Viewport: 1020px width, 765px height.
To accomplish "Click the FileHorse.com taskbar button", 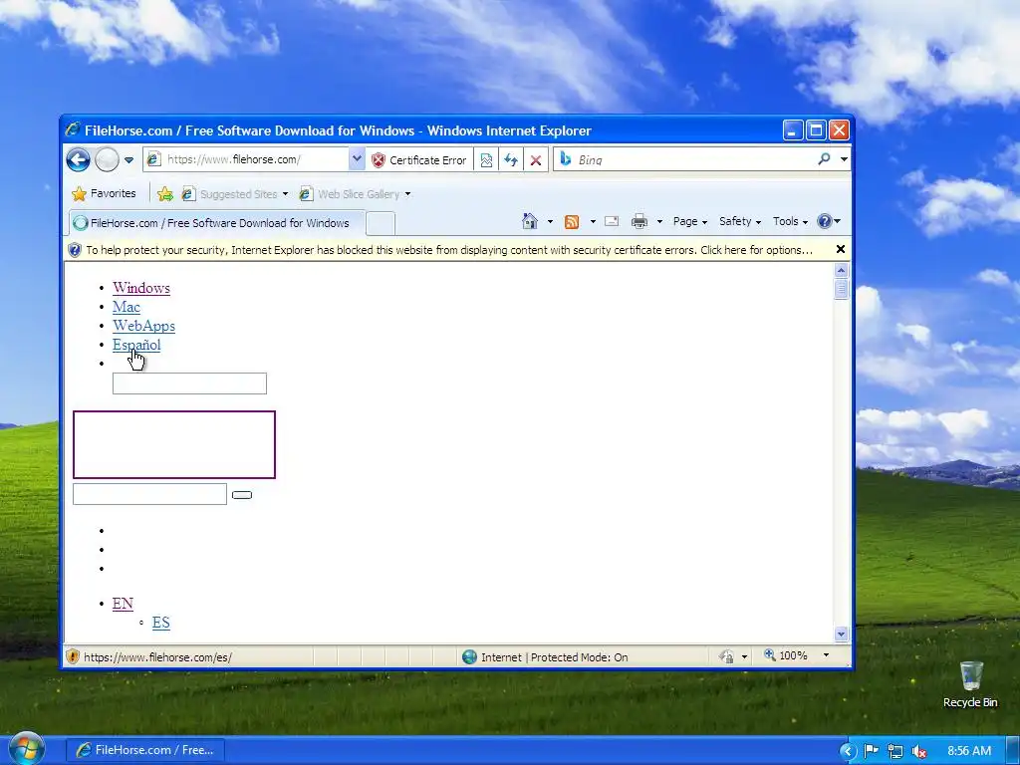I will pos(145,750).
